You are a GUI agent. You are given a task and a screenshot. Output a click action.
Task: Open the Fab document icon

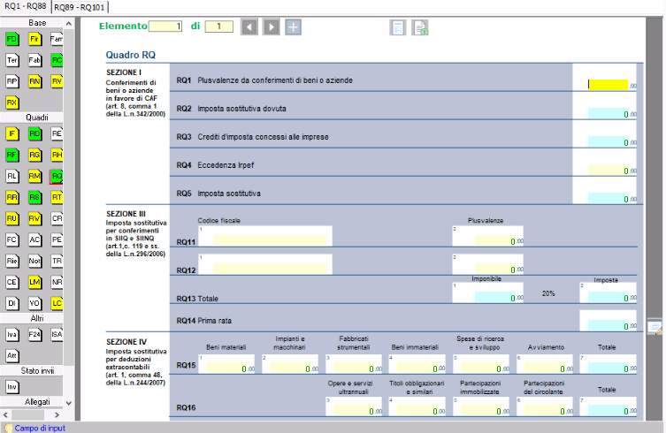[x=34, y=60]
